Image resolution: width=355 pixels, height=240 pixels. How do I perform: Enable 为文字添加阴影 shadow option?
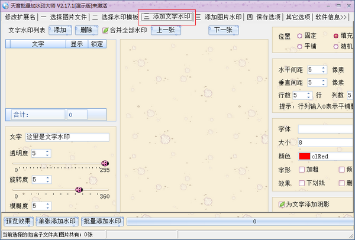[x=282, y=205]
